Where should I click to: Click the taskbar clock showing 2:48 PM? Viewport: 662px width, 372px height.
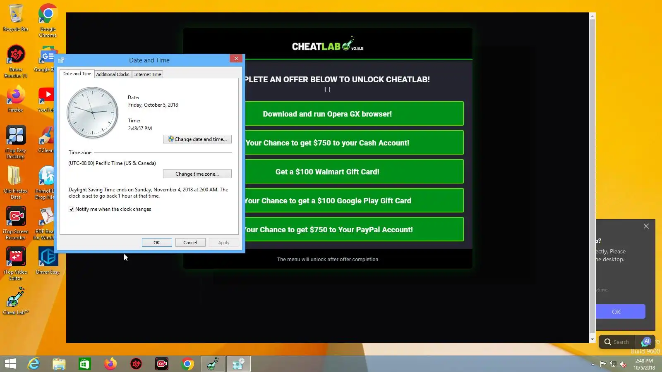[x=644, y=364]
